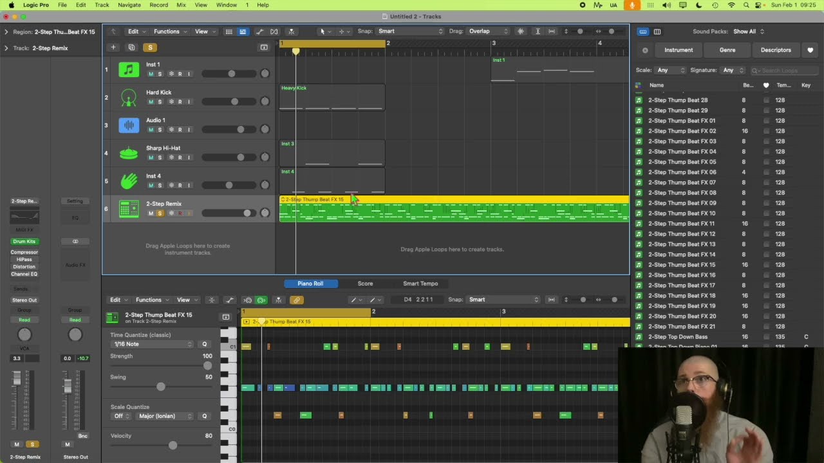
Task: Select the Sharp Hi-Hat cymbal icon
Action: 129,153
